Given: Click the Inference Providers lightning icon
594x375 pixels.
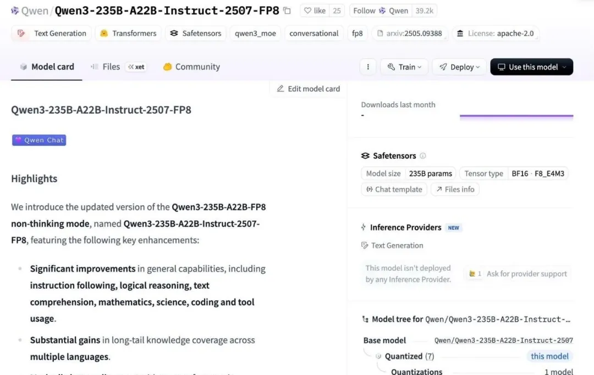Looking at the screenshot, I should 364,227.
